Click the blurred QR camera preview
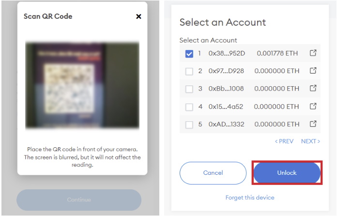This screenshot has width=337, height=216. point(82,85)
